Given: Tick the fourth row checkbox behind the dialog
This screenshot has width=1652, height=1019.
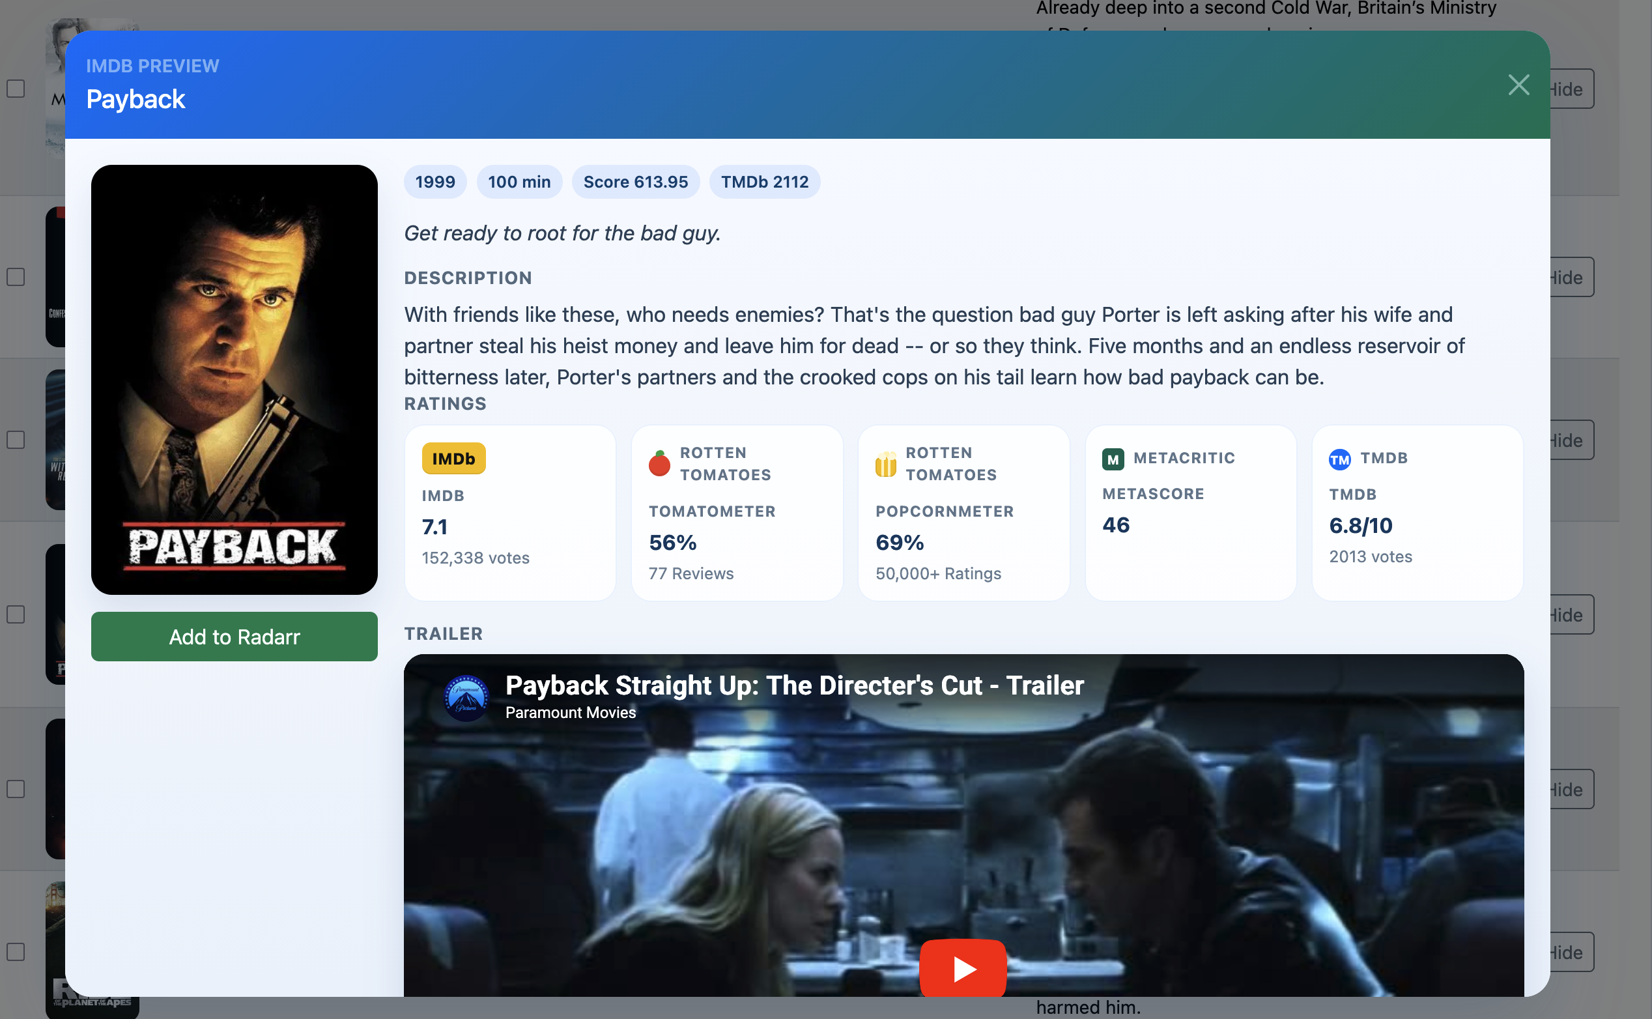Looking at the screenshot, I should click(x=16, y=614).
